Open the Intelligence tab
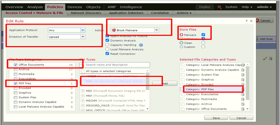This screenshot has width=280, height=125. pos(131,7)
